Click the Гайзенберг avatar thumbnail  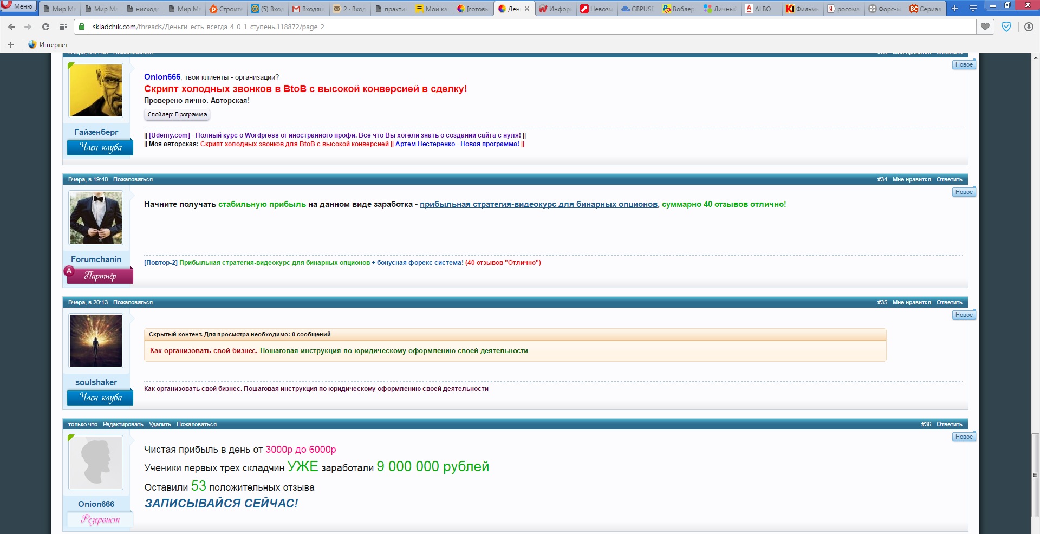coord(96,90)
